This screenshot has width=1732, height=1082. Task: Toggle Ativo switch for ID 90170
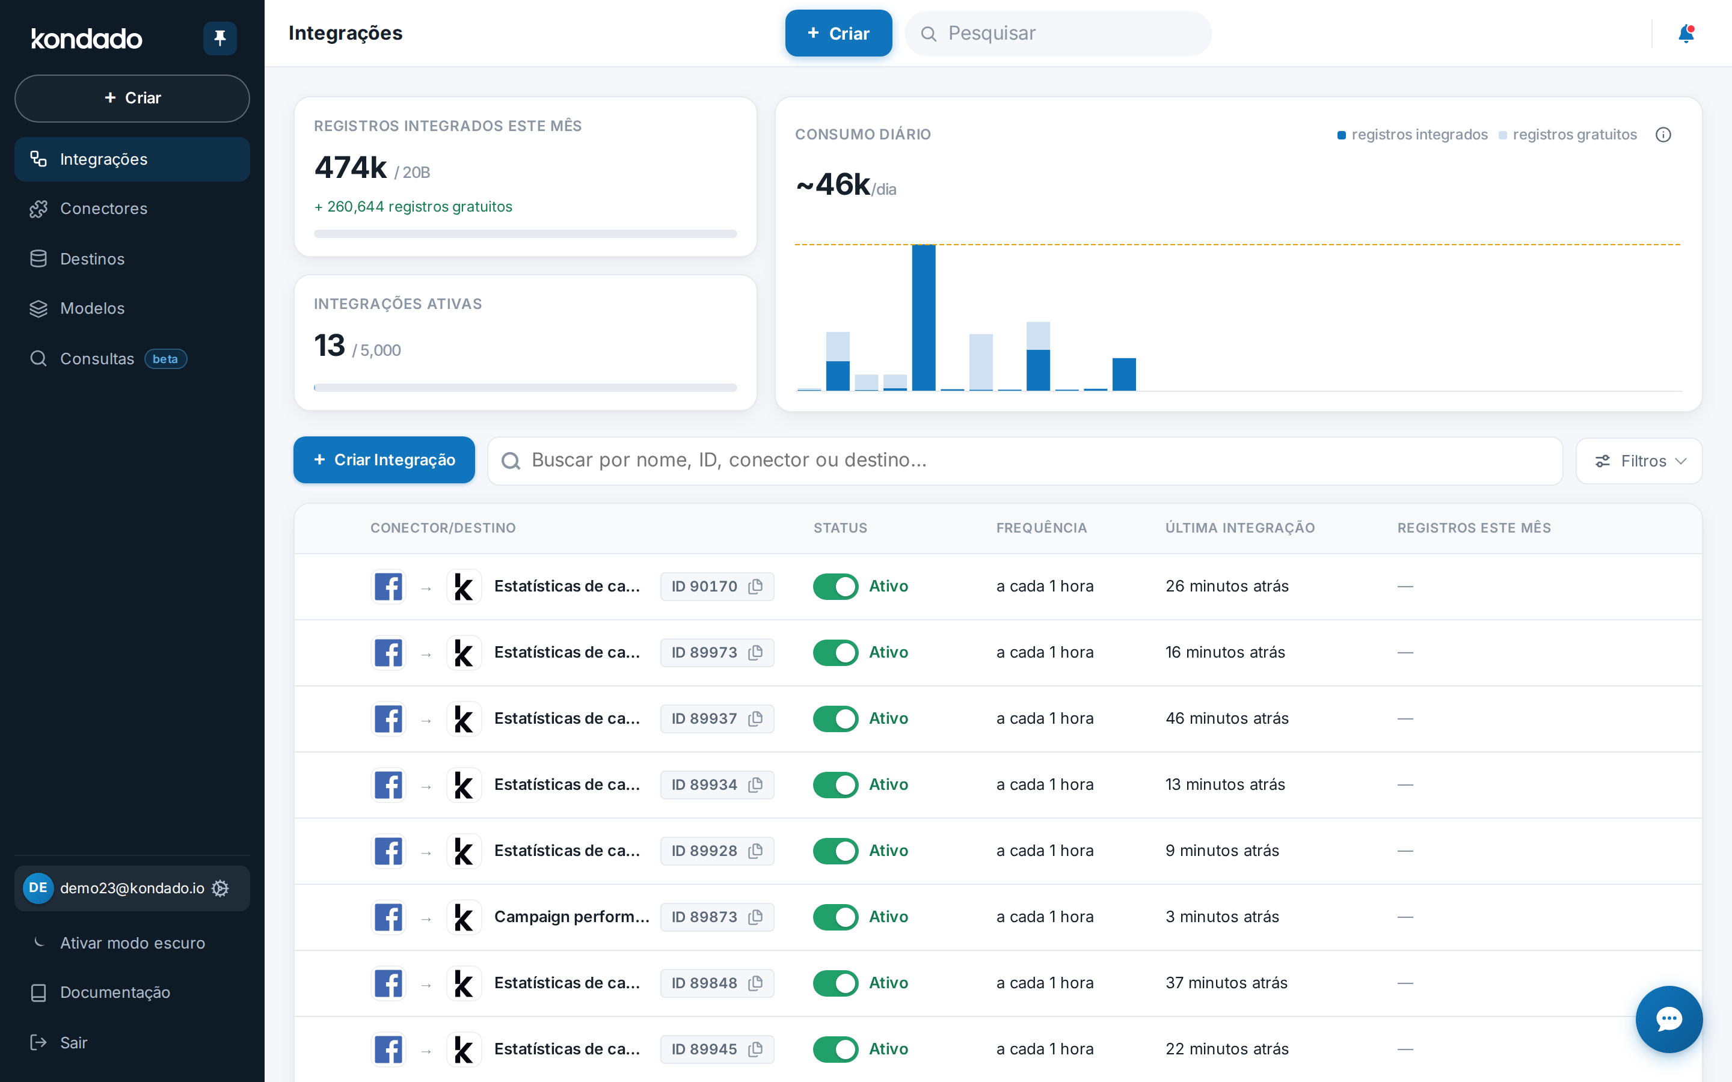(x=835, y=587)
